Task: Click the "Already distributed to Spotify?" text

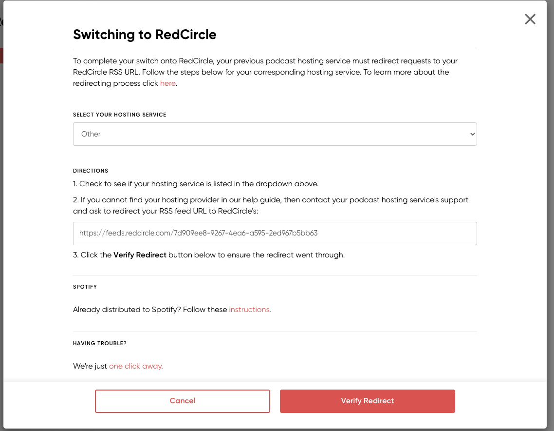Action: pos(127,310)
